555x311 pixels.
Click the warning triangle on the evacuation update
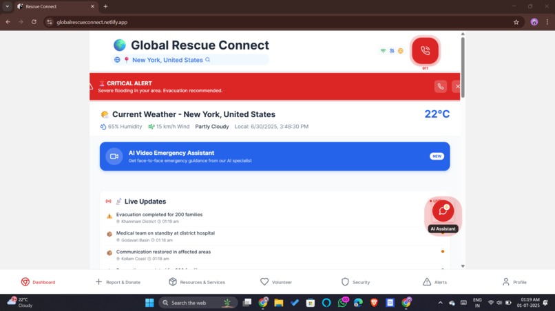109,216
